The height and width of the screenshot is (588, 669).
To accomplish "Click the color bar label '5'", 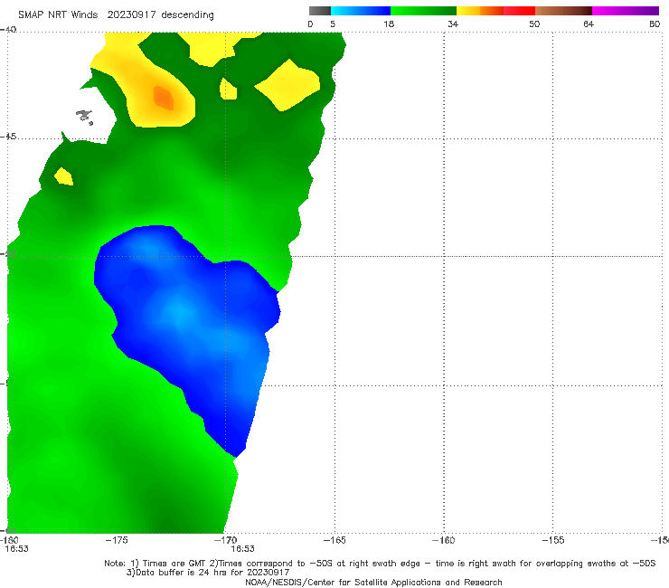I will 333,24.
